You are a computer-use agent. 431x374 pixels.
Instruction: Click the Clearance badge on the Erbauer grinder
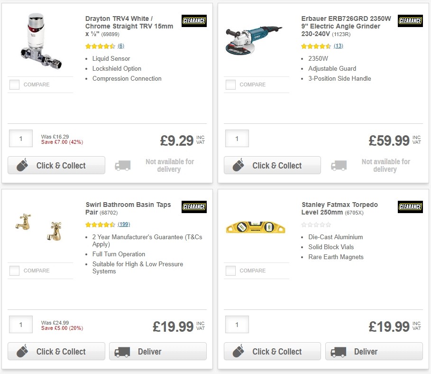(410, 21)
